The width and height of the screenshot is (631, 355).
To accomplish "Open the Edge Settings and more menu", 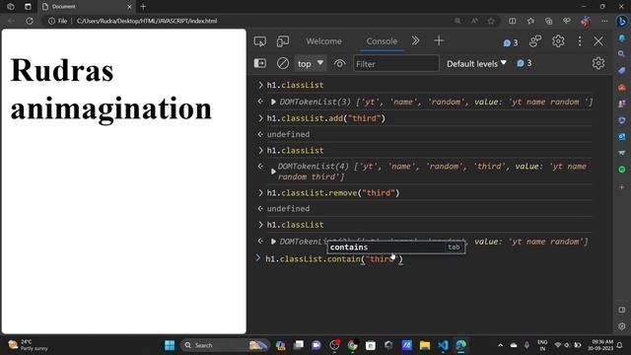I will (x=604, y=21).
